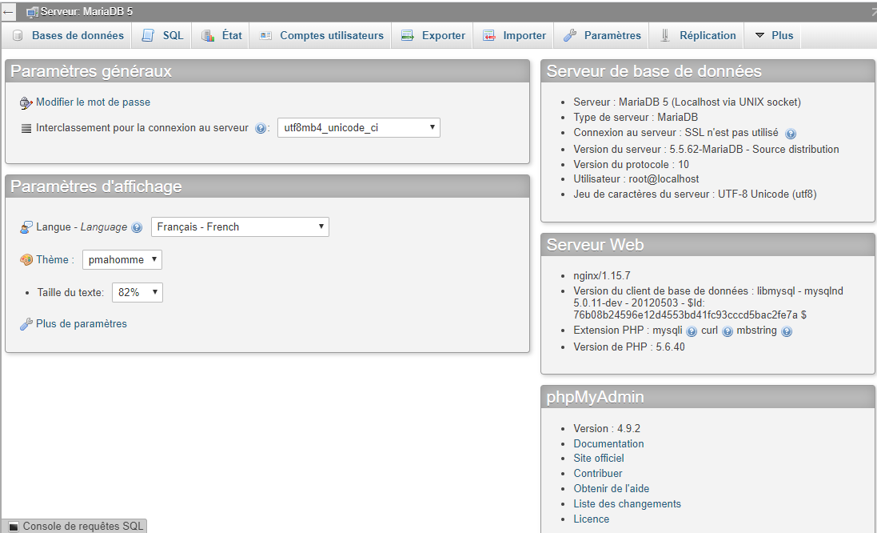The image size is (877, 533).
Task: Click the database cylinder icon on Bases de données tab
Action: point(18,35)
